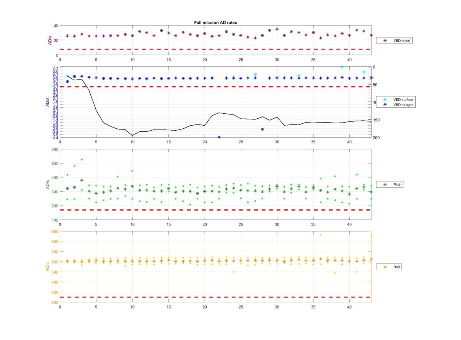Click the '200' right-axis tick on the VBD plot

coord(376,138)
